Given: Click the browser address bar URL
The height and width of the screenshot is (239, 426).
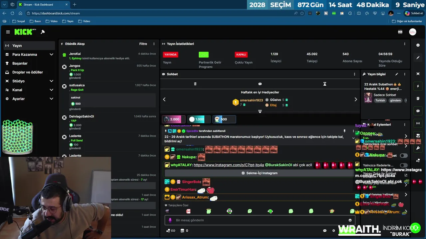Looking at the screenshot, I should pos(56,13).
